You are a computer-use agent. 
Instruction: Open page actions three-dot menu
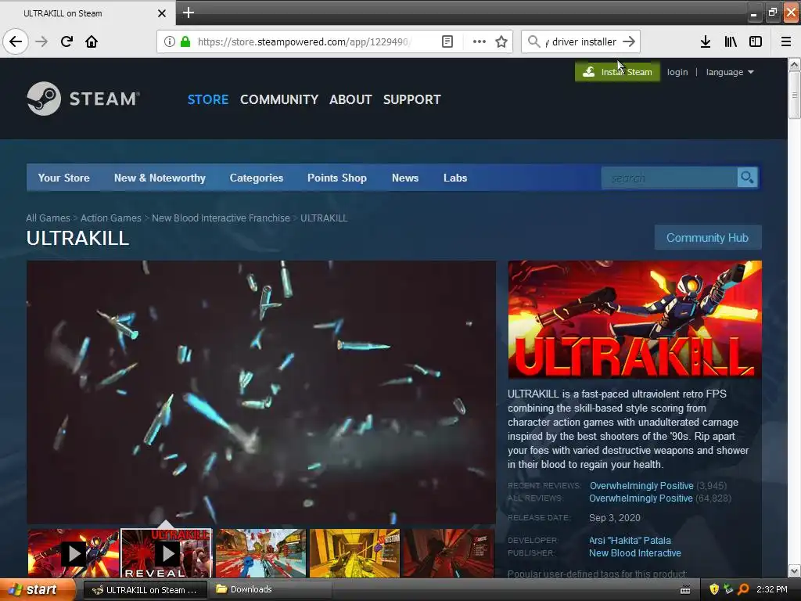pyautogui.click(x=480, y=41)
